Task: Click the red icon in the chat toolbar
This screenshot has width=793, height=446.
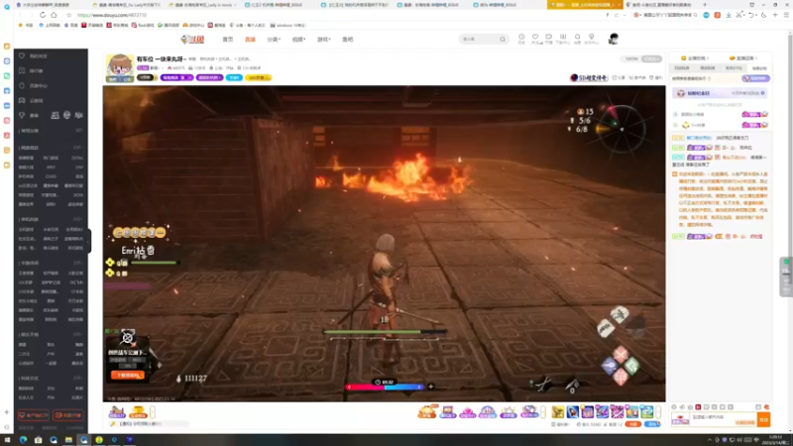Action: (698, 406)
